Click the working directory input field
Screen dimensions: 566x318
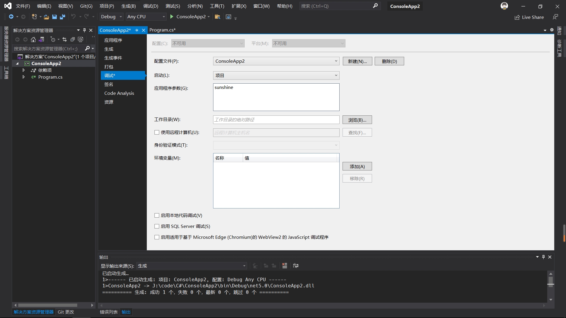pos(276,120)
